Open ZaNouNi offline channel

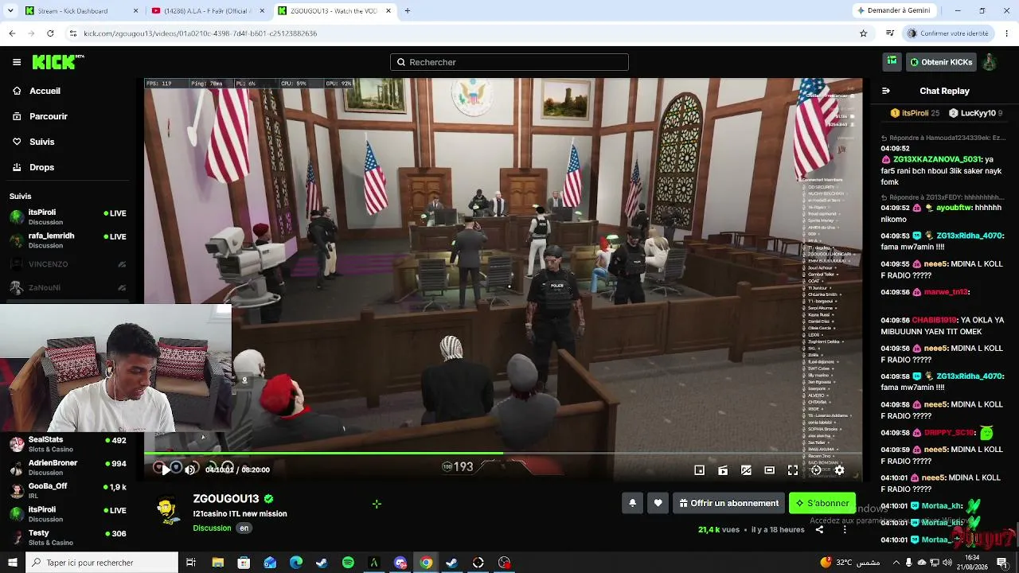click(68, 287)
